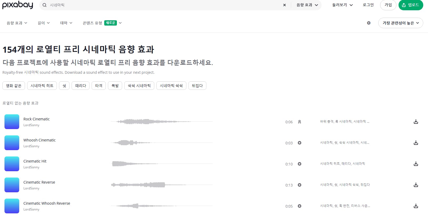Open the settings gear icon
The width and height of the screenshot is (428, 221).
tap(369, 23)
